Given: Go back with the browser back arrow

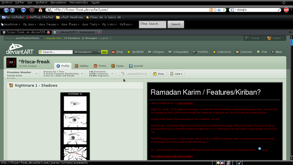Looking at the screenshot, I should coord(6,10).
